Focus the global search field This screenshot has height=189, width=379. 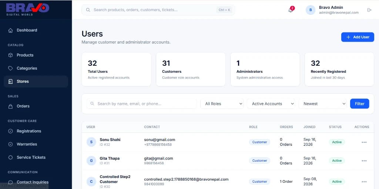(x=158, y=10)
